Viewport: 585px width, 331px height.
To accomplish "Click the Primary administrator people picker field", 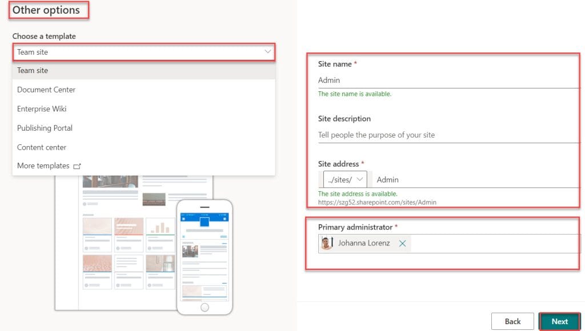I will [449, 244].
